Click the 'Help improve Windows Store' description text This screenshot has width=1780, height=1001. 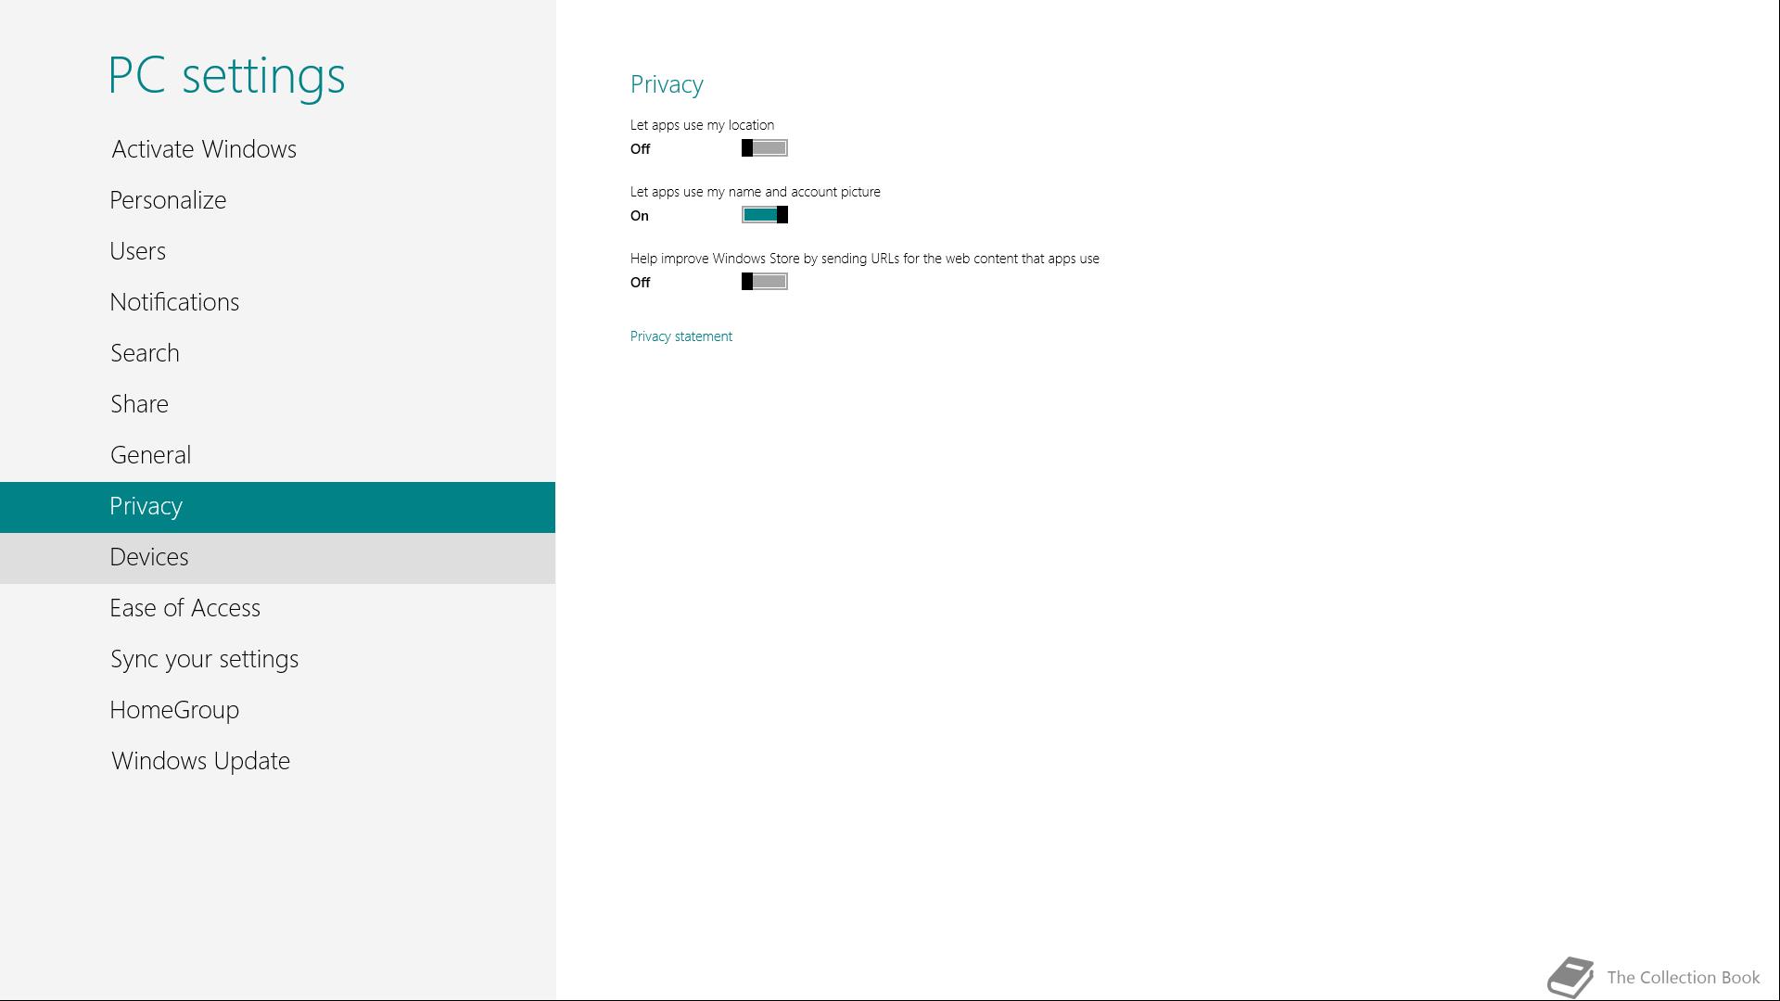coord(865,259)
